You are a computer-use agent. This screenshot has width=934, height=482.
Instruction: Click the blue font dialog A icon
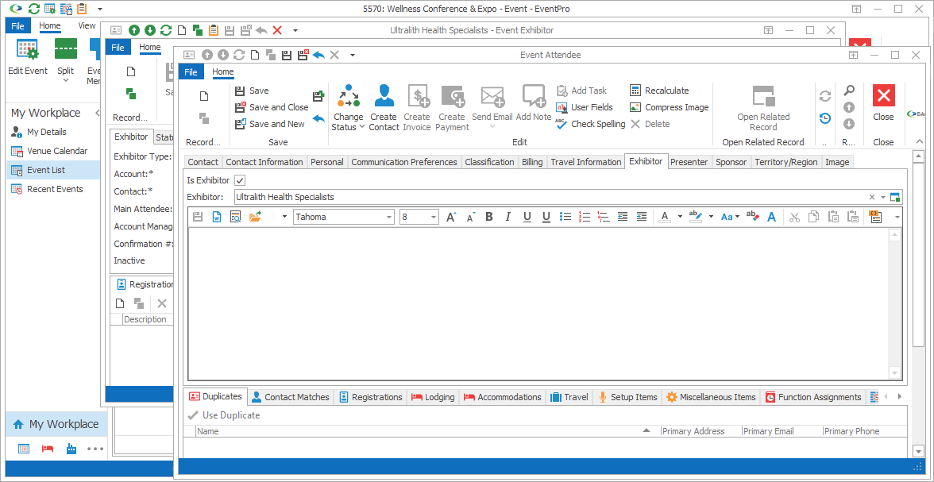[x=771, y=218]
